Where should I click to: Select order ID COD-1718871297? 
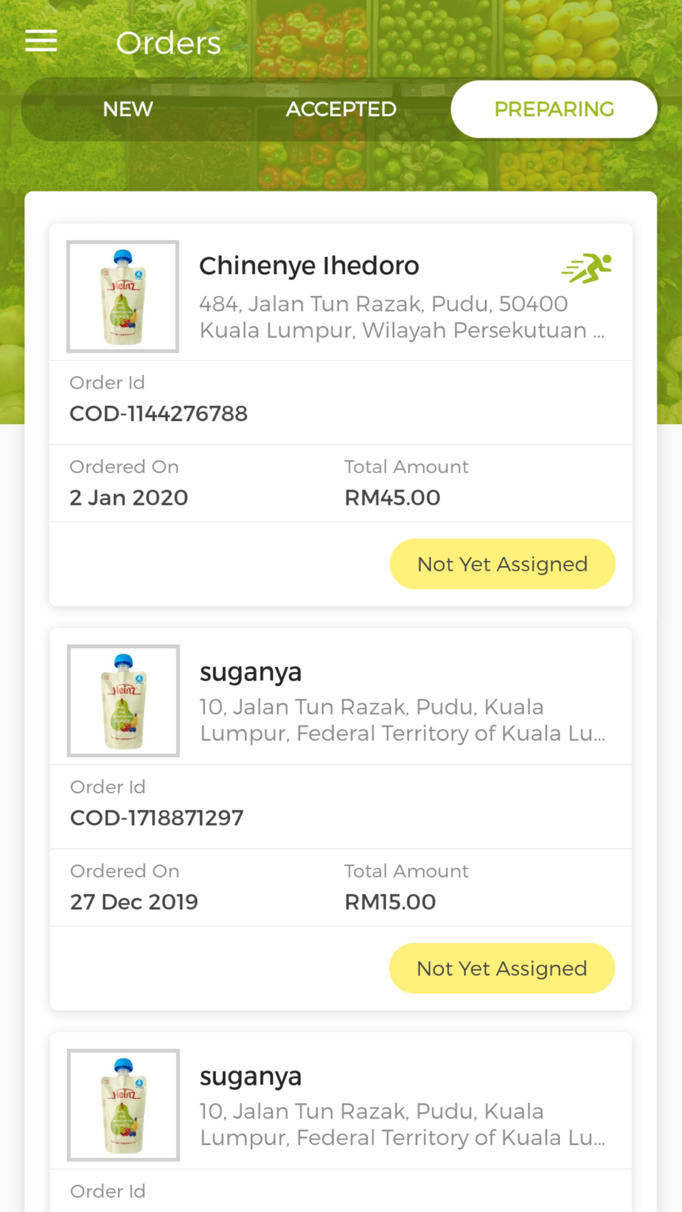pos(157,818)
